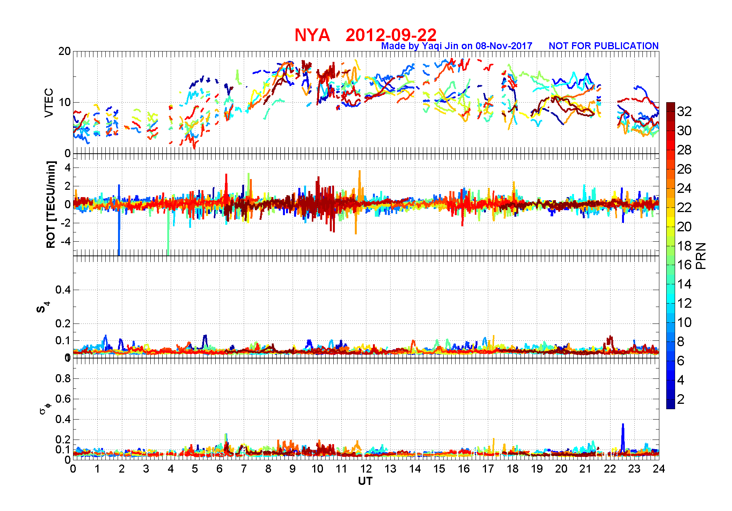This screenshot has height=511, width=732.
Task: Click the UT axis tick label 13
Action: (x=390, y=469)
